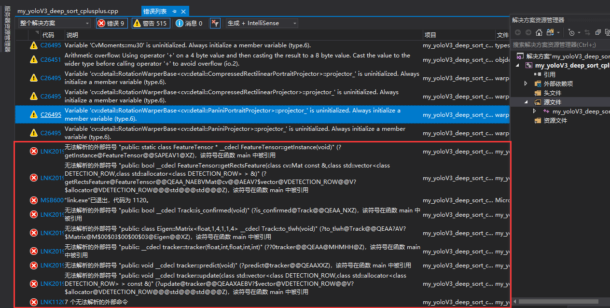Open the MSB6006 code link
610x308 pixels.
point(52,200)
